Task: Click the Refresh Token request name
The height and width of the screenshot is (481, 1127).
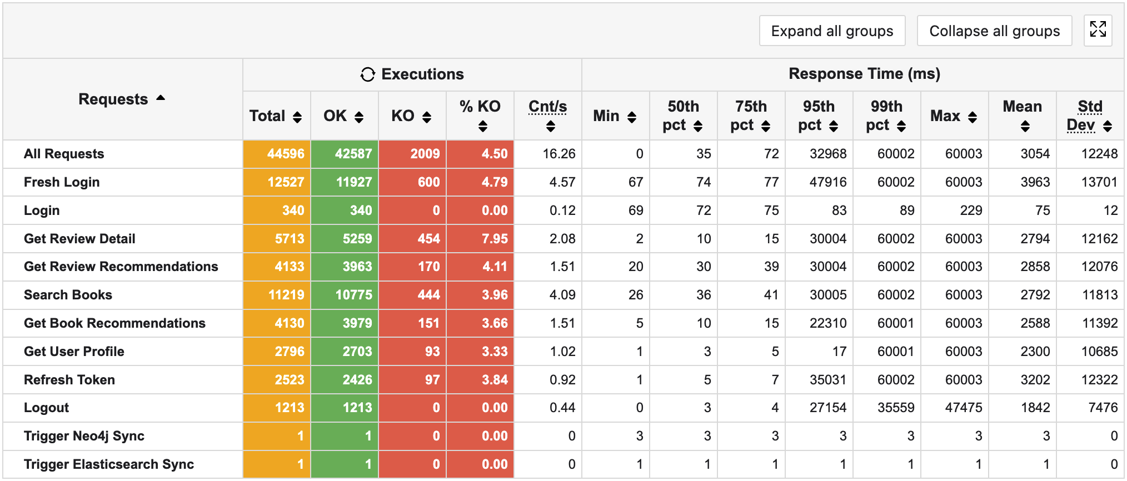Action: [x=69, y=380]
